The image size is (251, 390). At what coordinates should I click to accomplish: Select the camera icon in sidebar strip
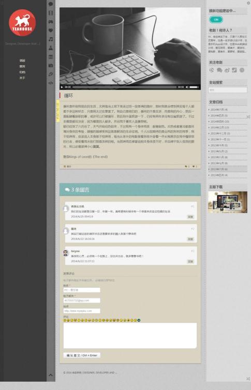[x=51, y=65]
